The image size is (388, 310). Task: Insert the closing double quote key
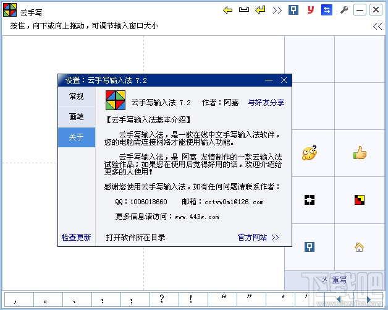251,299
